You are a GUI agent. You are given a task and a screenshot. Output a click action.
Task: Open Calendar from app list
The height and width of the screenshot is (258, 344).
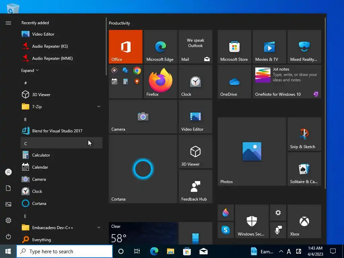tap(61, 167)
